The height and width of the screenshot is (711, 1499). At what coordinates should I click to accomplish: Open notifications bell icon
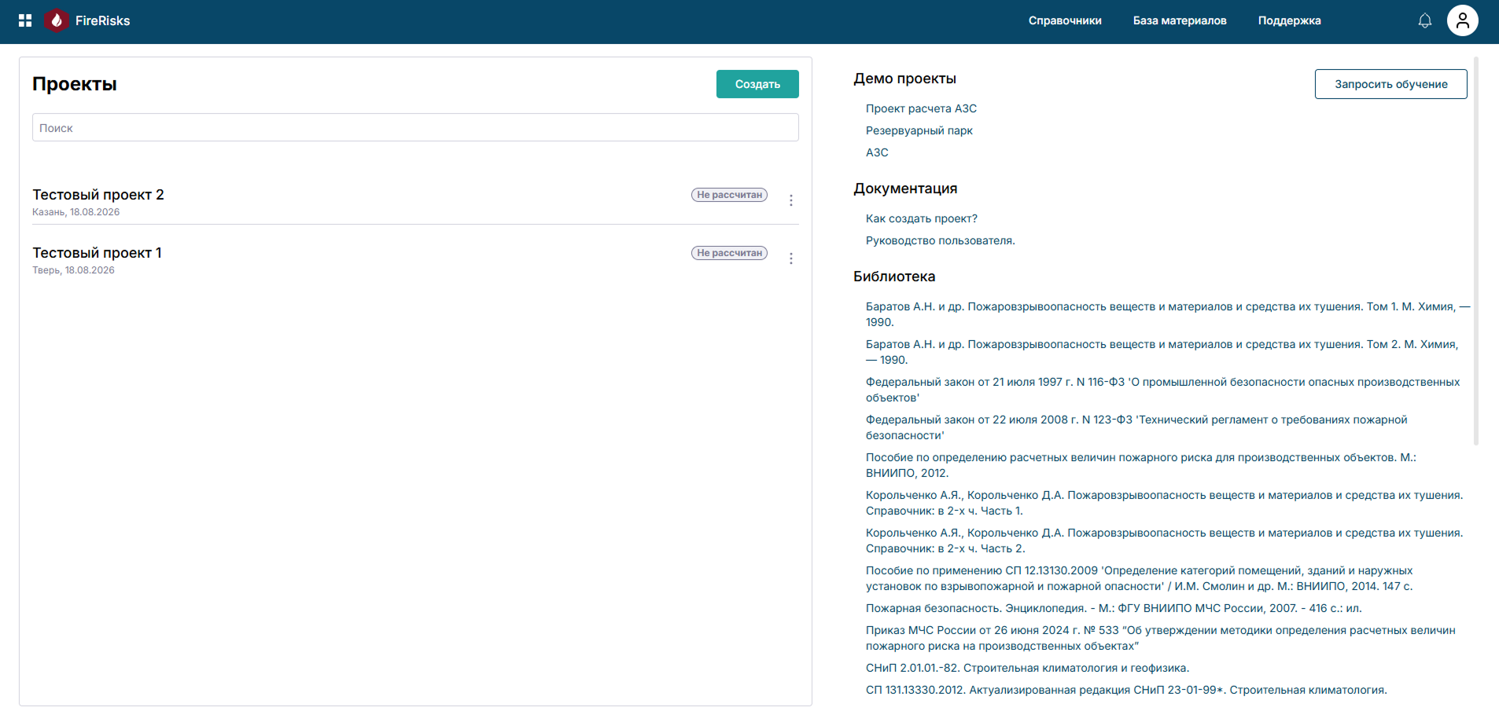pyautogui.click(x=1425, y=20)
